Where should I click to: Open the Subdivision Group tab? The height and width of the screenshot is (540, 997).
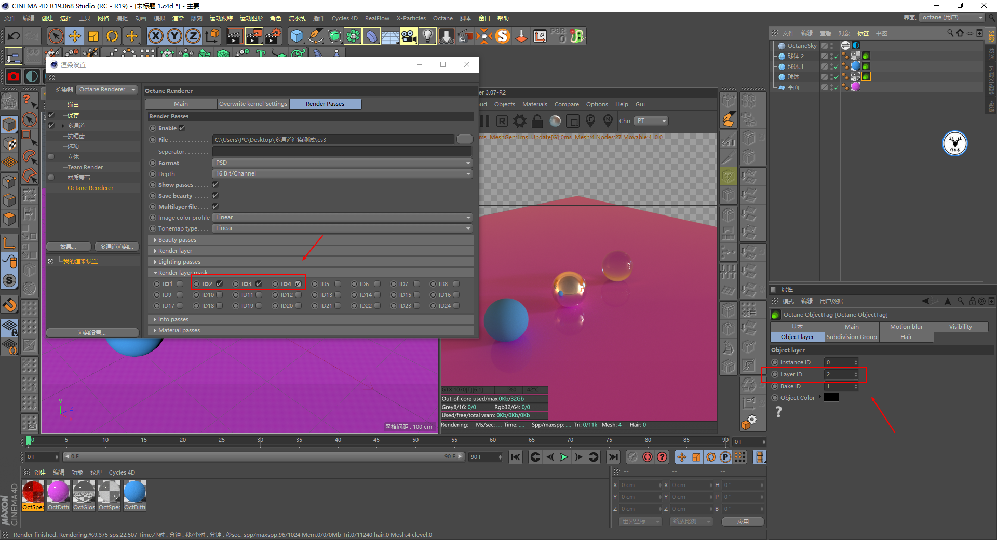tap(852, 337)
